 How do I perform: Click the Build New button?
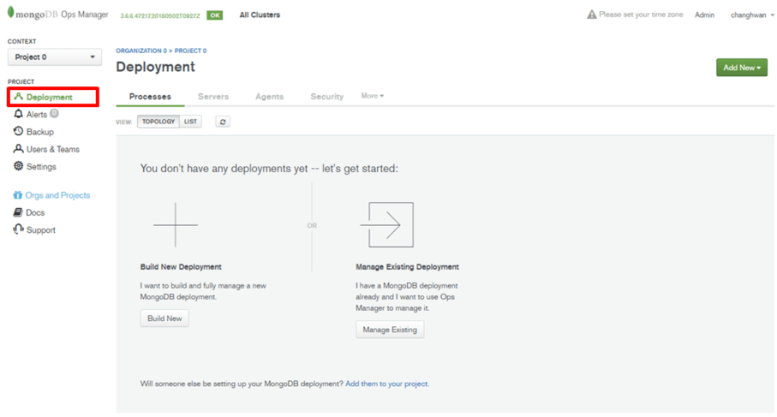(x=164, y=319)
